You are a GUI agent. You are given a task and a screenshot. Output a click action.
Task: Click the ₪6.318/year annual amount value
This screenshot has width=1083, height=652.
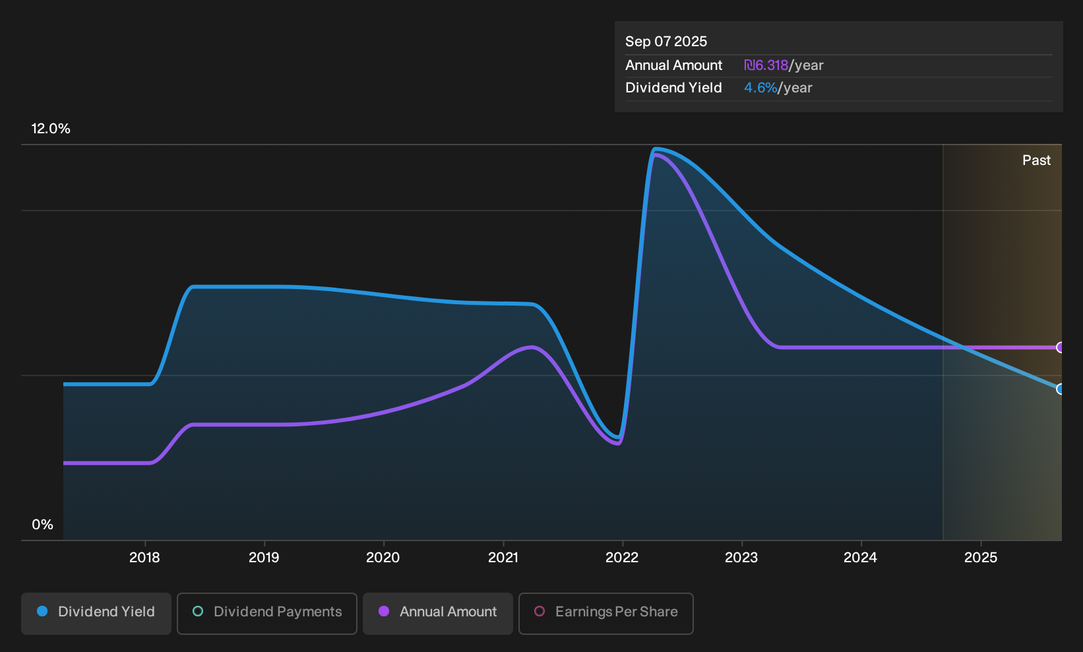[784, 65]
